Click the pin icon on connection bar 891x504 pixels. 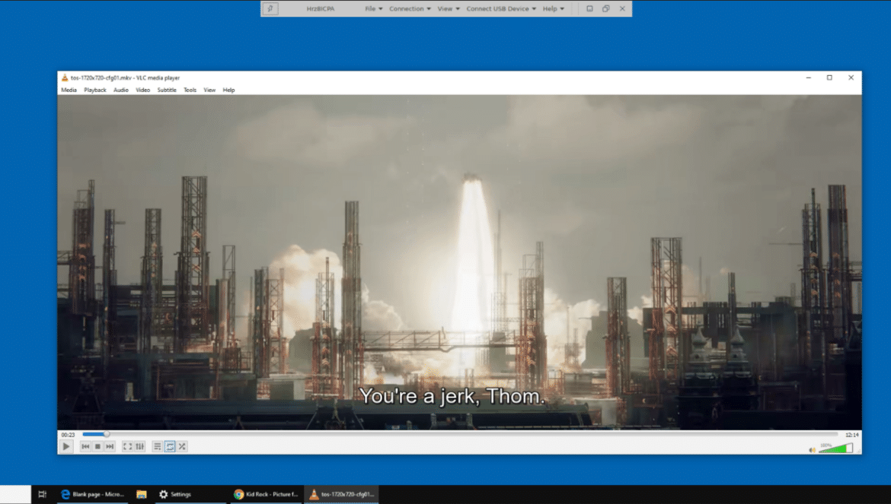tap(270, 8)
